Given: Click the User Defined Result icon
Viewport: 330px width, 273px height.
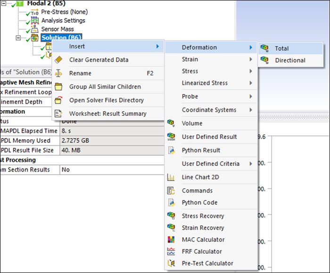Looking at the screenshot, I should tap(172, 137).
